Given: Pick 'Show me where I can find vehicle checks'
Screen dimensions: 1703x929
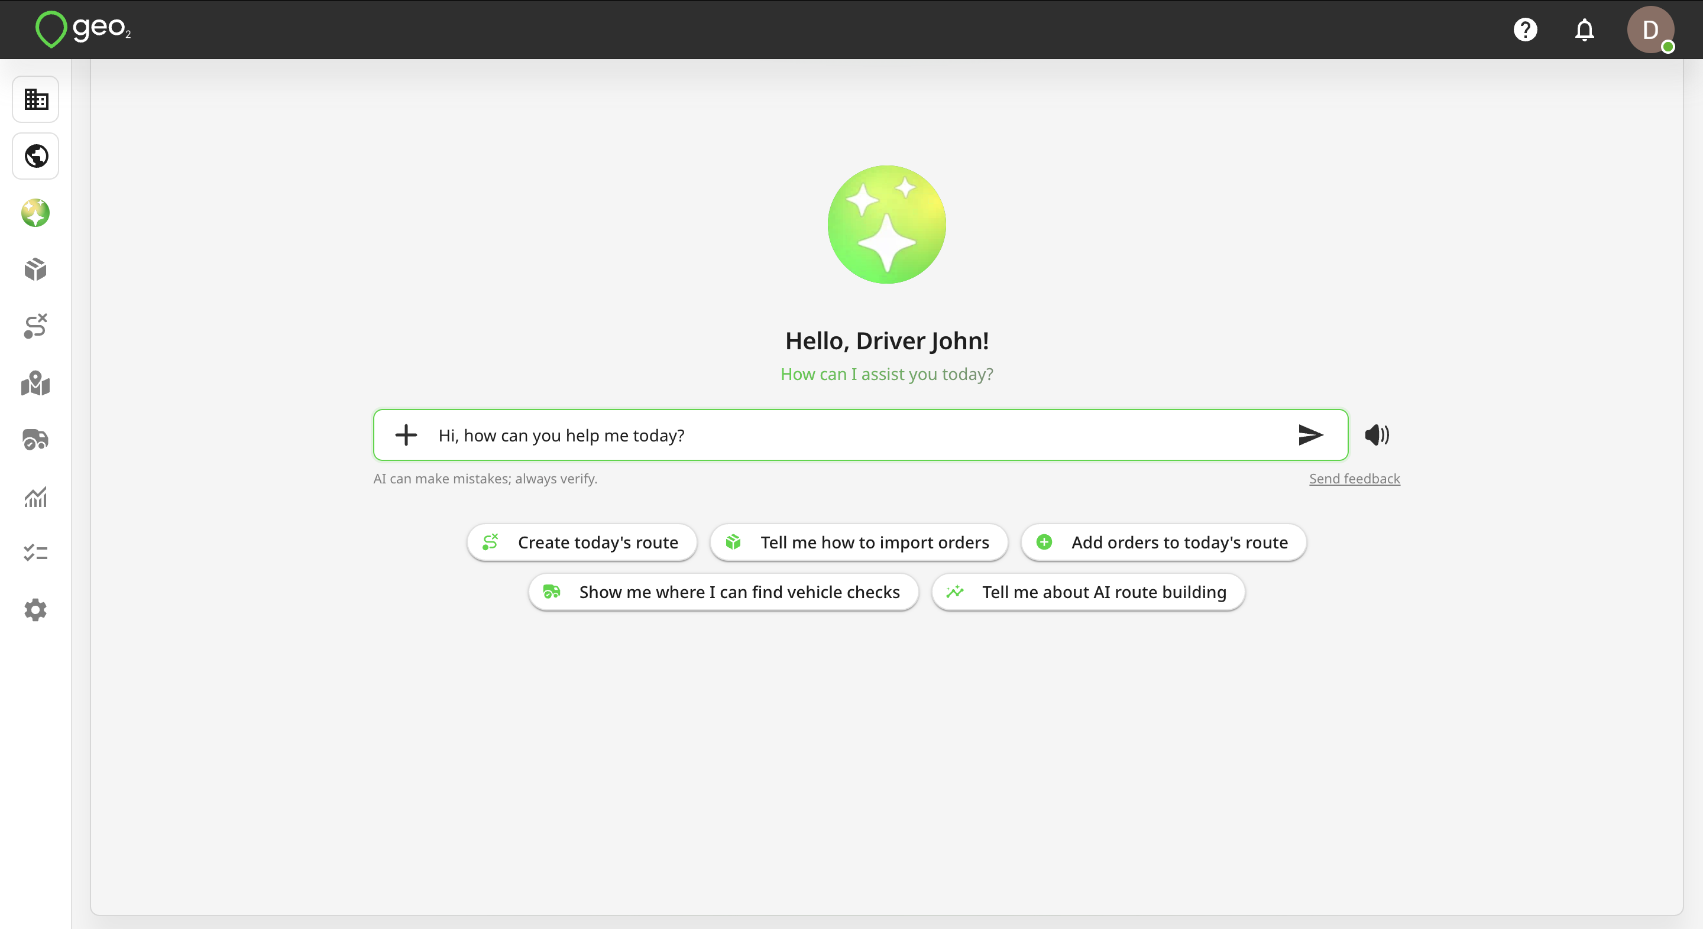Looking at the screenshot, I should click(723, 592).
